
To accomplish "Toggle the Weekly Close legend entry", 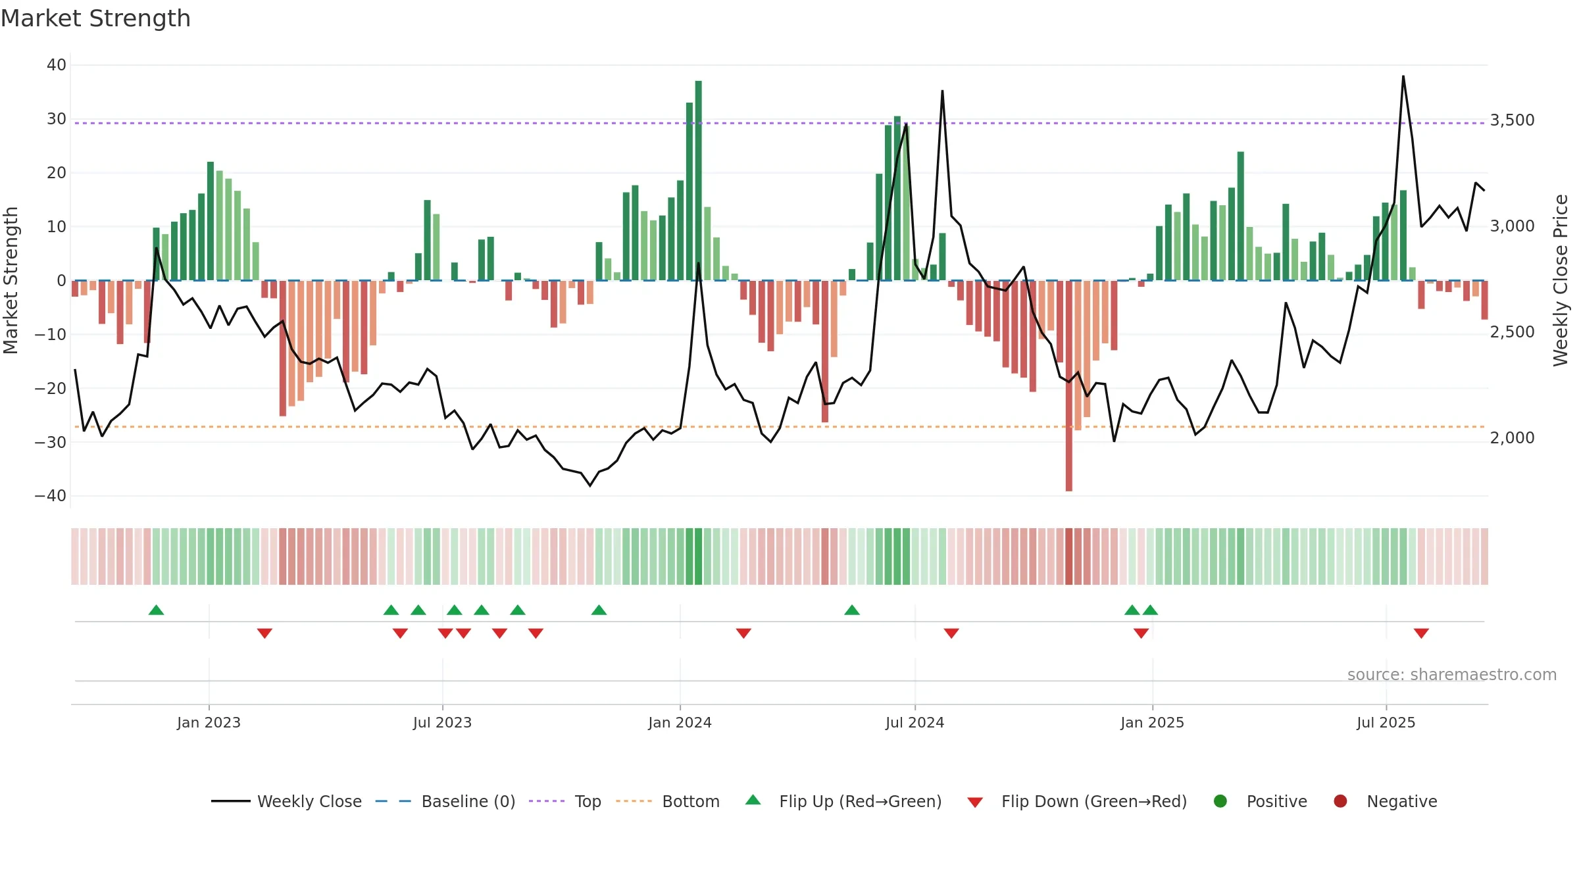I will tap(286, 801).
